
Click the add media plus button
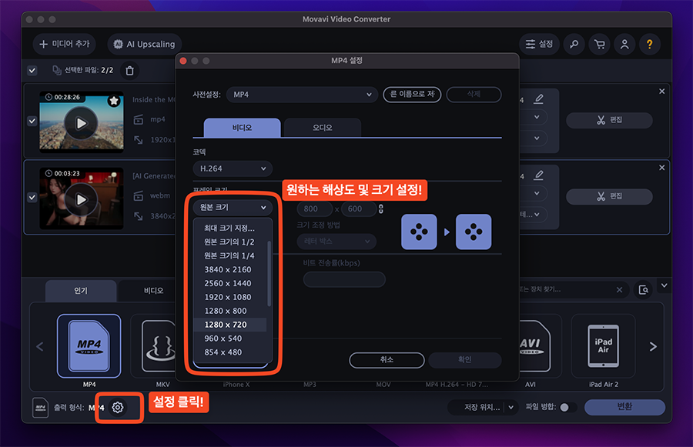pos(64,44)
